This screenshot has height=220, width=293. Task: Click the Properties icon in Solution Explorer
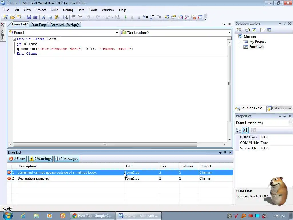[239, 30]
